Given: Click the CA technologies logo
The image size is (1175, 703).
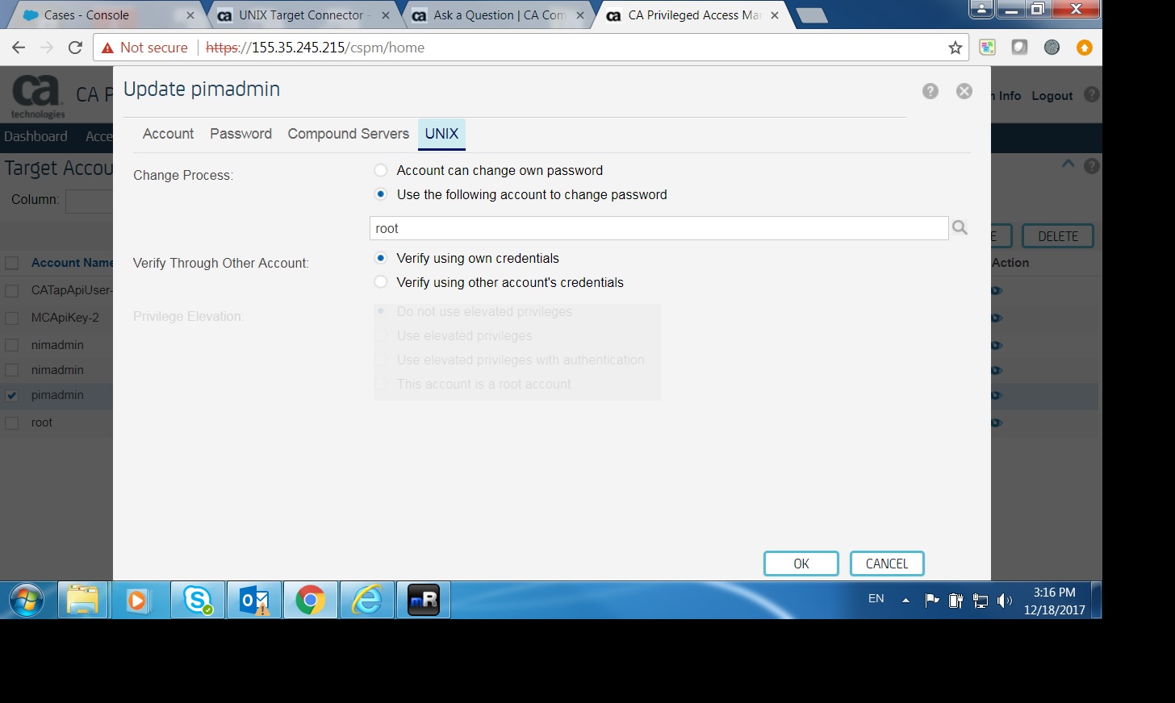Looking at the screenshot, I should click(37, 96).
